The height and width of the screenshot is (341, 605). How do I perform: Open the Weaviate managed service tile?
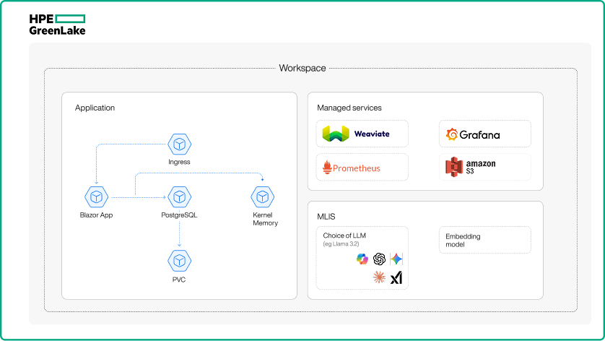362,134
